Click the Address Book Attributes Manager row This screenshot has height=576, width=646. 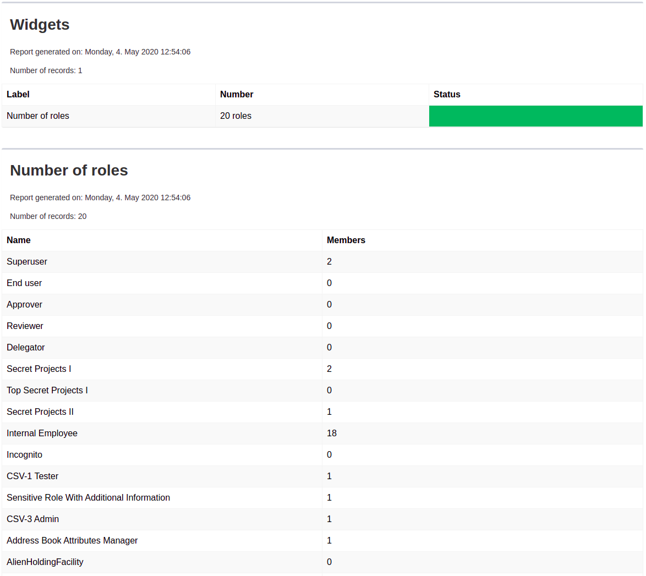coord(72,541)
